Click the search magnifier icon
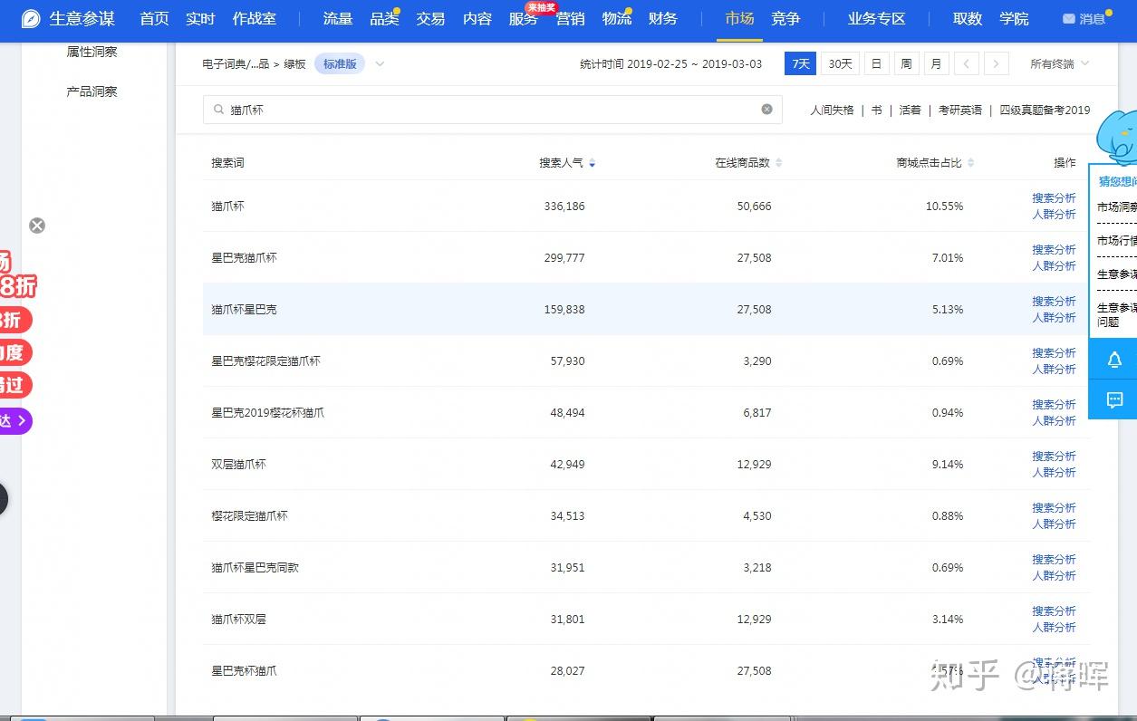The width and height of the screenshot is (1137, 721). click(218, 110)
